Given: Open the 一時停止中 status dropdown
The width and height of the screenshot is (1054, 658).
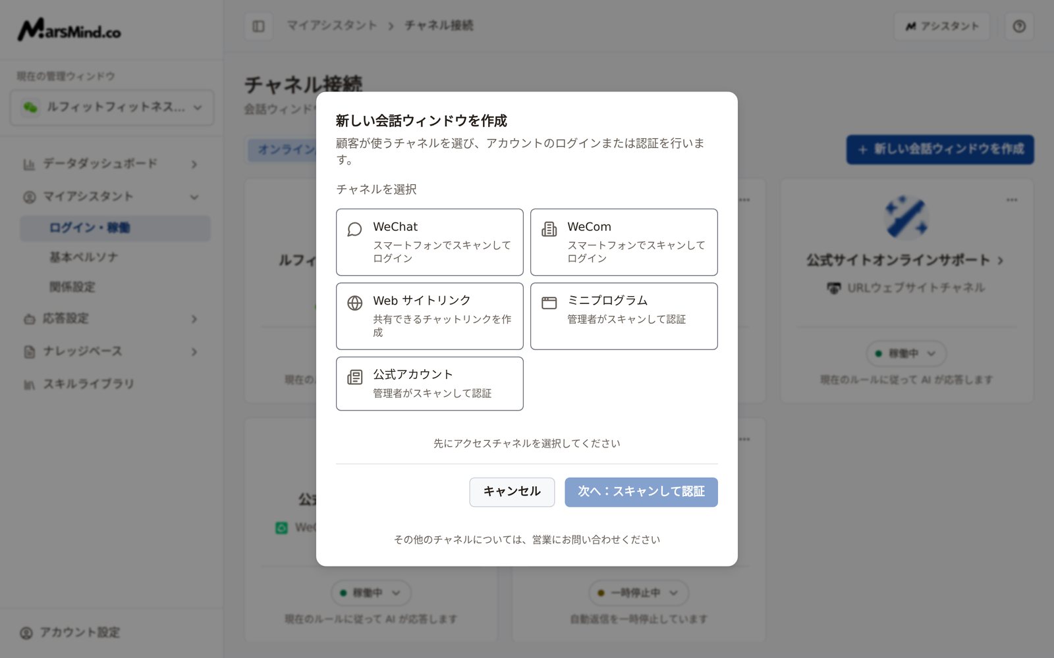Looking at the screenshot, I should 639,593.
